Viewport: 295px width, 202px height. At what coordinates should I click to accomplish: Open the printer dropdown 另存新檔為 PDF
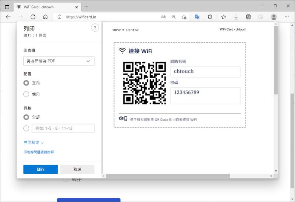click(59, 61)
